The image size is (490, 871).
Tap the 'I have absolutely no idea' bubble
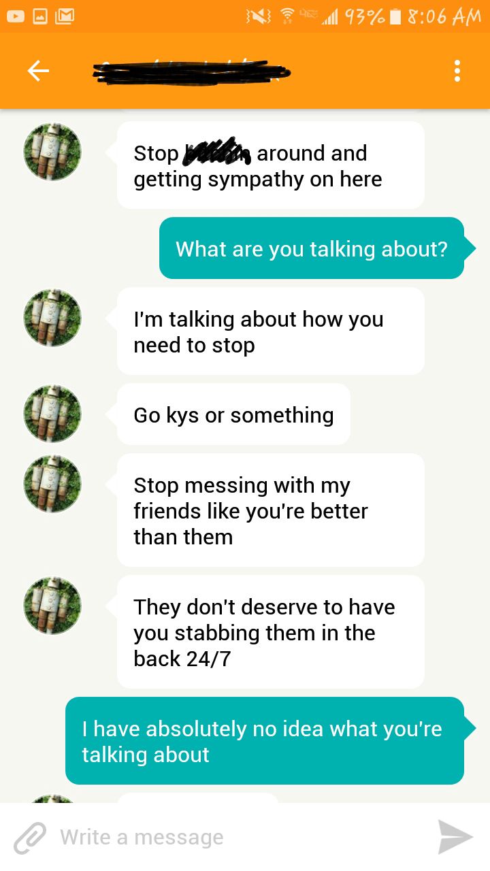click(265, 741)
